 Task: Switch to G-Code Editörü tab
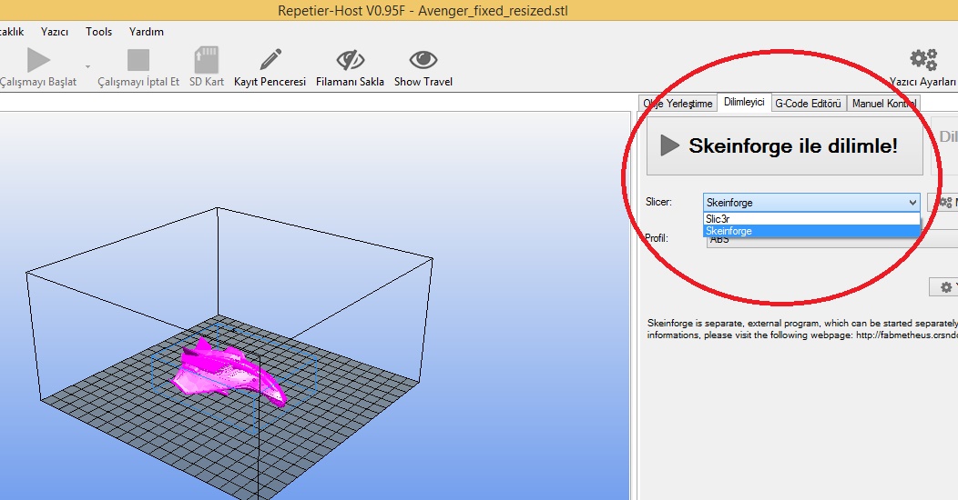pyautogui.click(x=809, y=104)
